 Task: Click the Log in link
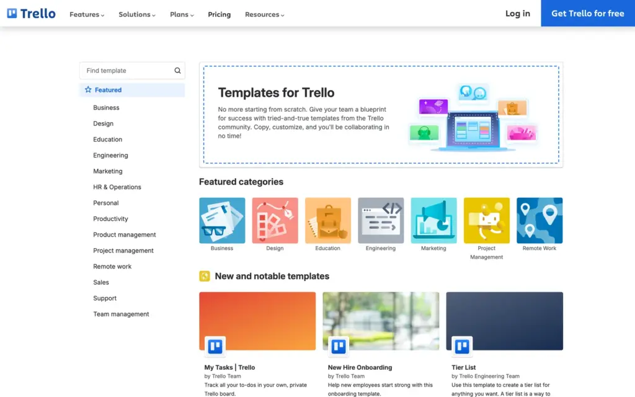point(518,14)
